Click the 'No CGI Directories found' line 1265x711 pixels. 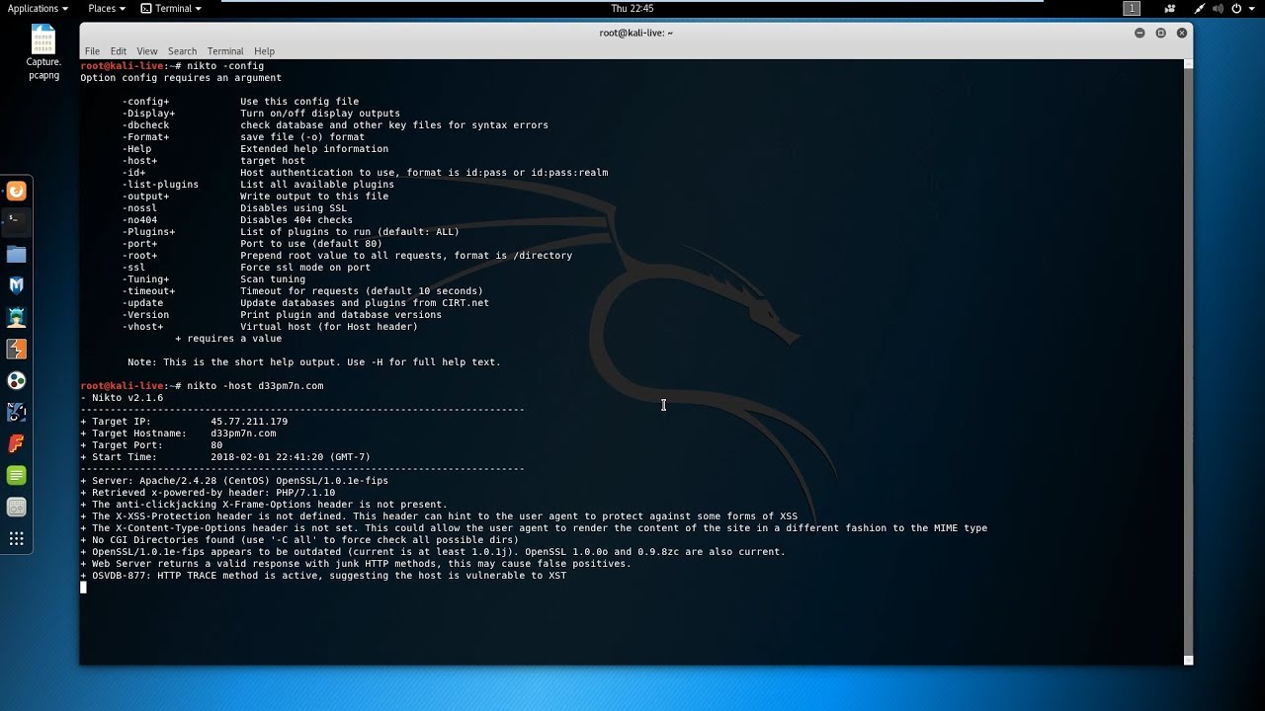click(x=299, y=540)
